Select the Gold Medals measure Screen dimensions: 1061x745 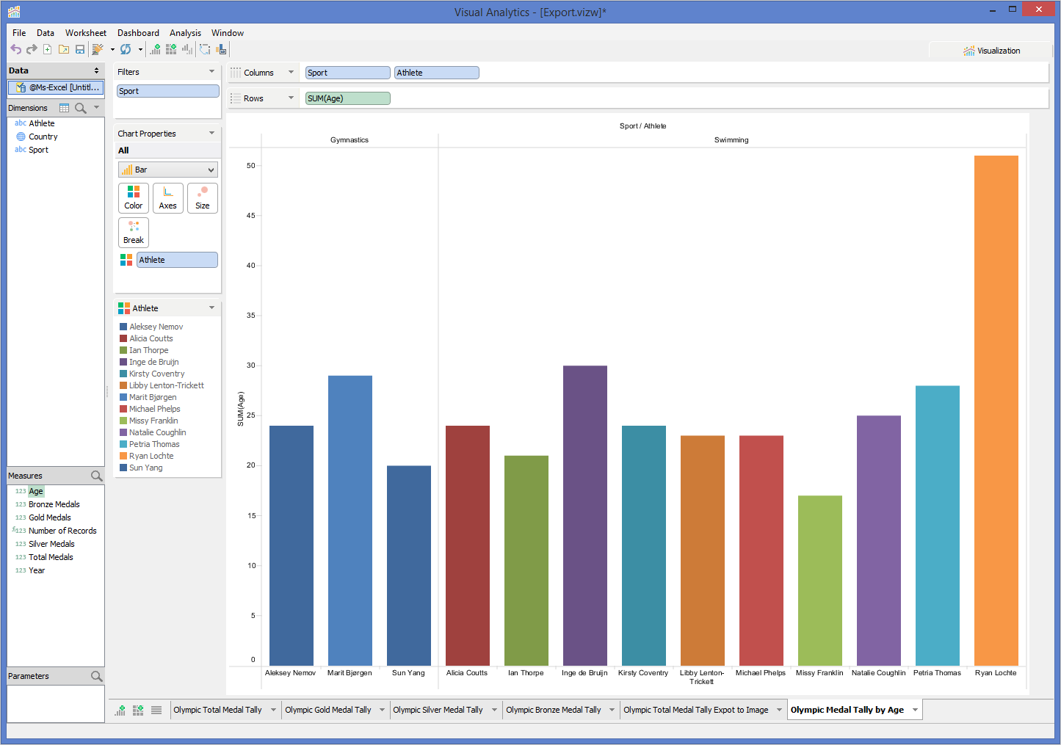(50, 517)
